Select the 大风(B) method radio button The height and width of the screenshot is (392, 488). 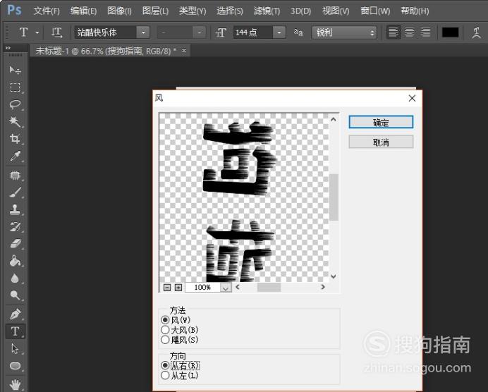coord(165,330)
